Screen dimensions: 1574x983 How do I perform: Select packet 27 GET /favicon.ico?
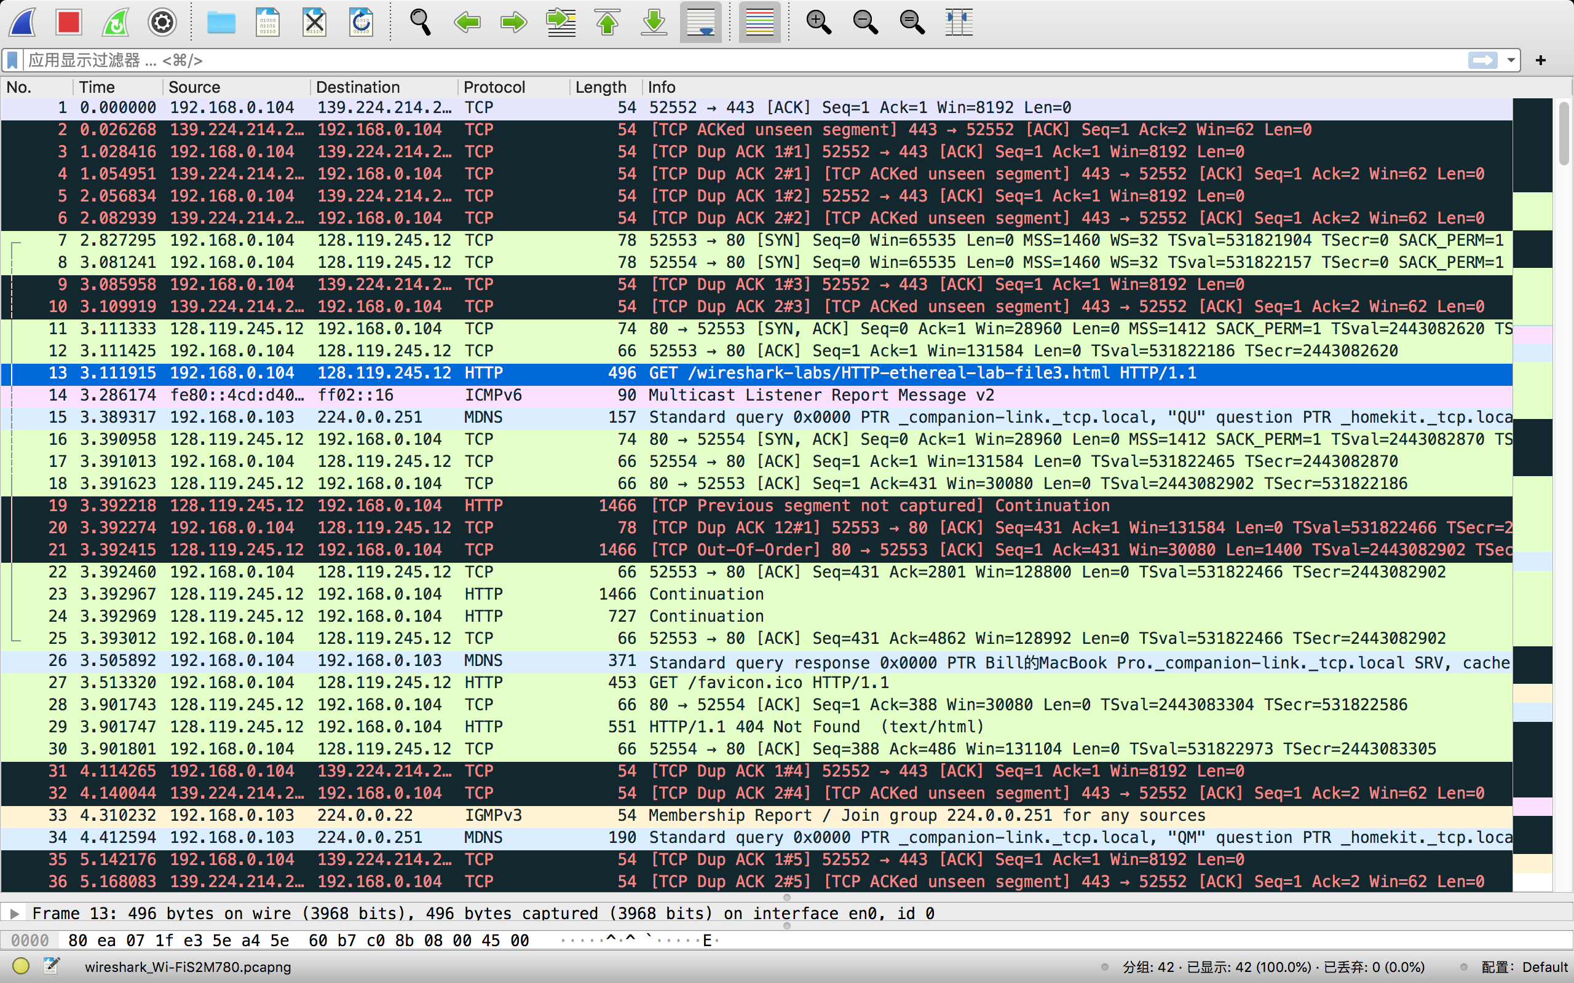[756, 683]
